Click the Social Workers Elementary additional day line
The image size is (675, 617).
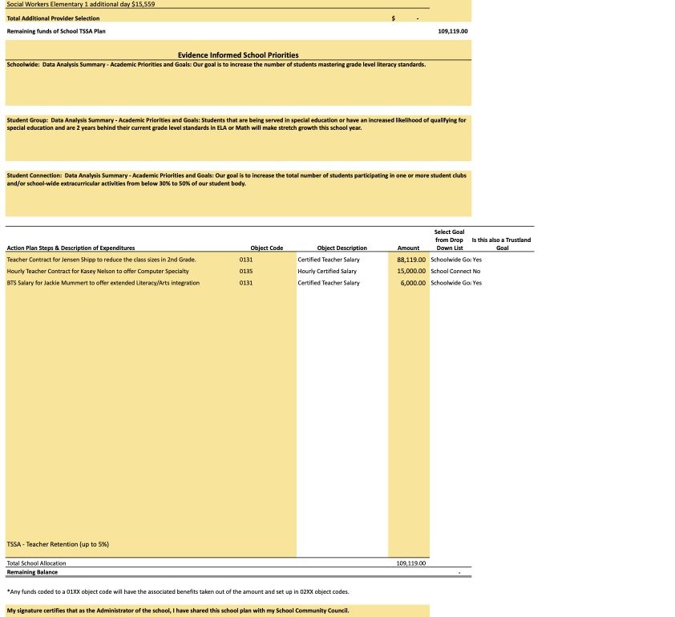point(81,4)
